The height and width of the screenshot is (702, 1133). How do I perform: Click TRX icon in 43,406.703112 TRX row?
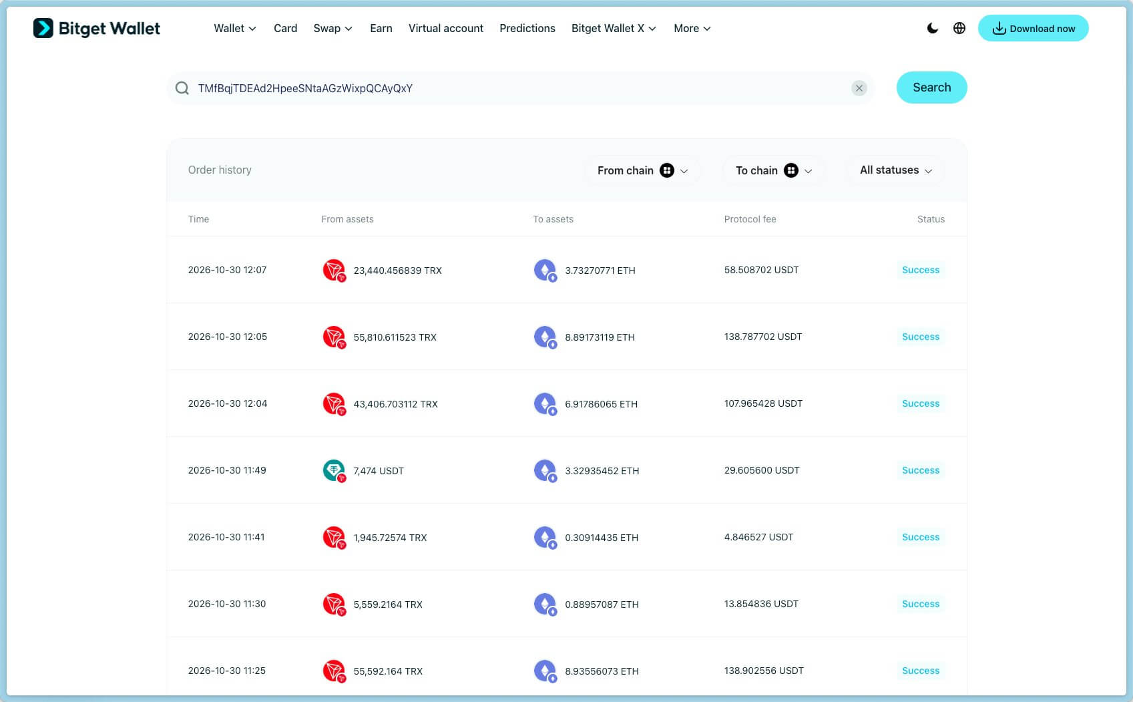(334, 403)
